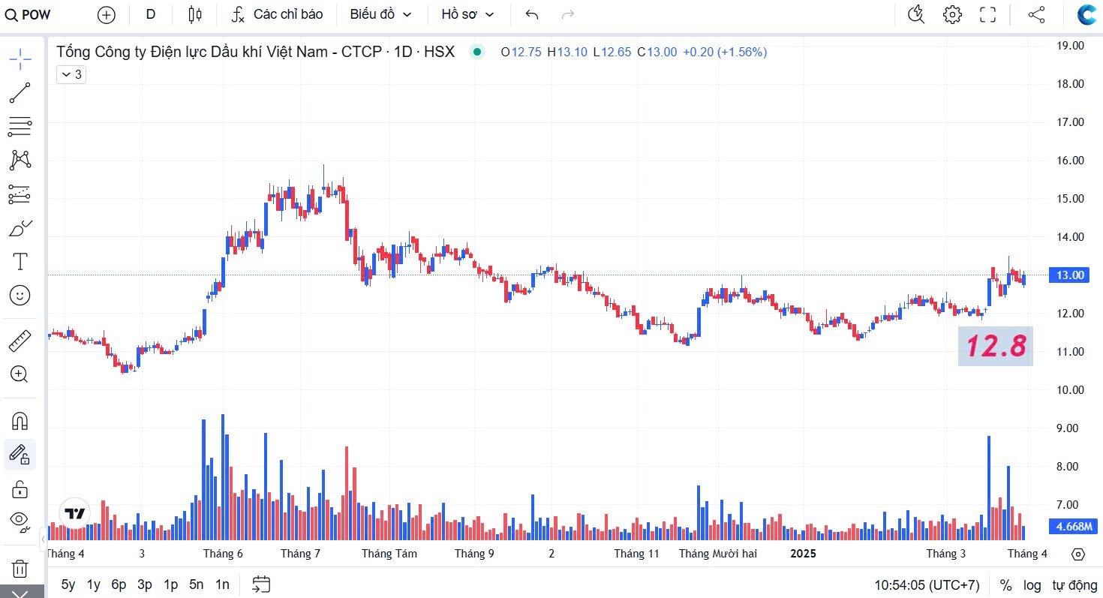This screenshot has height=598, width=1103.
Task: Expand the Biểu đồ dropdown
Action: click(381, 14)
